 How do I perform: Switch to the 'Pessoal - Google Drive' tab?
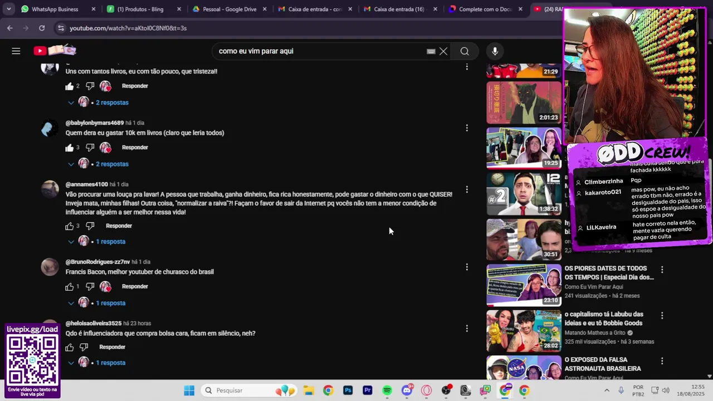pyautogui.click(x=229, y=9)
